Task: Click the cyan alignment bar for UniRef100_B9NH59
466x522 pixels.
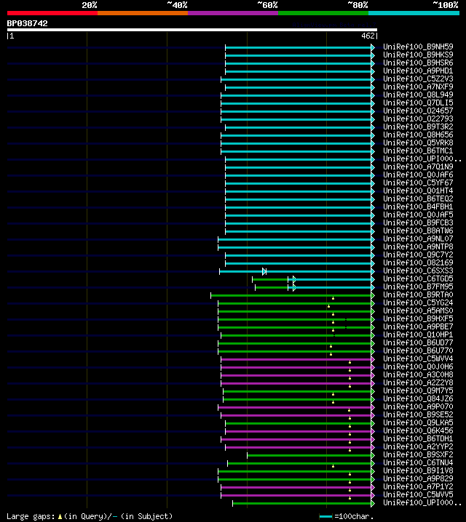Action: coord(299,47)
